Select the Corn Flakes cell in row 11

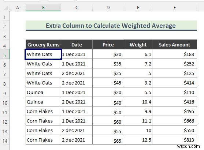coord(43,111)
